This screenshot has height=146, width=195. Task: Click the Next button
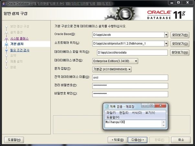click(x=138, y=140)
